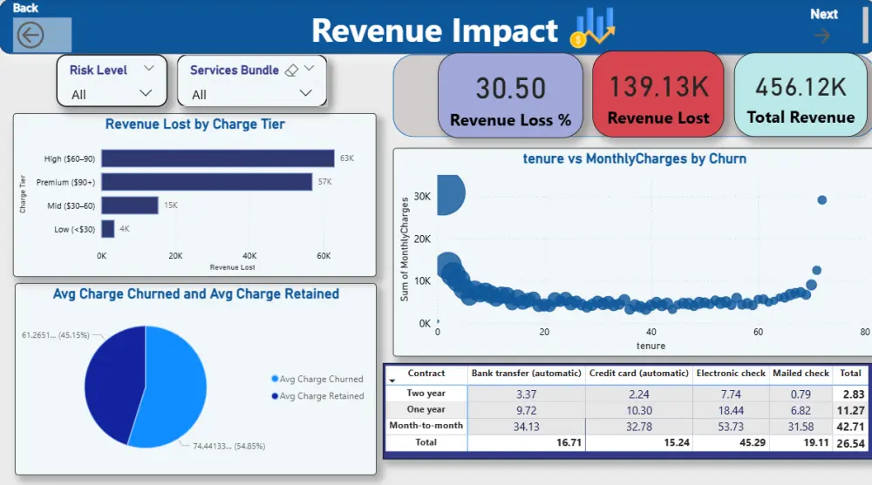
Task: Click scatter point near tenure 72 at 30K
Action: point(822,200)
